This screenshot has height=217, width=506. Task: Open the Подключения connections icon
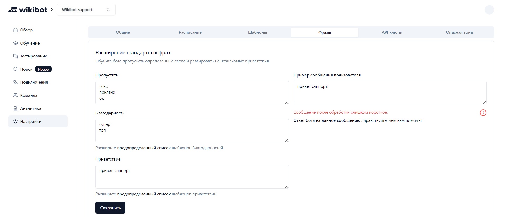(x=16, y=82)
